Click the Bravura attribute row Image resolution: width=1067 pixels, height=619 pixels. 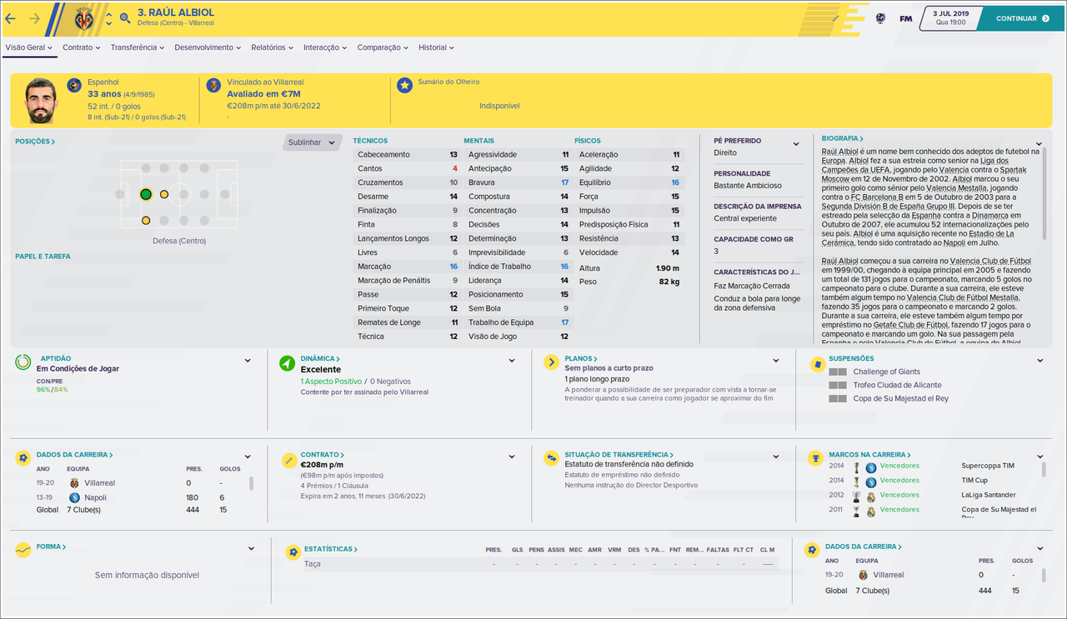click(518, 182)
